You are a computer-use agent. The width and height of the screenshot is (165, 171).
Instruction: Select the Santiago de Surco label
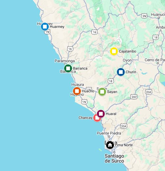114,159
